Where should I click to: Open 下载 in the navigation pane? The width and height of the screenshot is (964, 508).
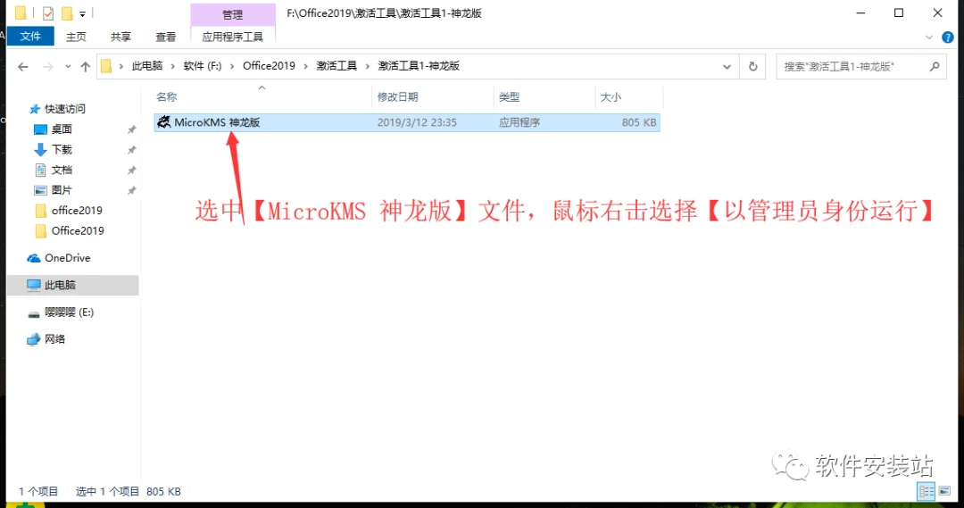coord(62,149)
